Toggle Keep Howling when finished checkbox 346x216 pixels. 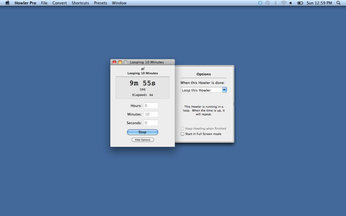tap(183, 128)
